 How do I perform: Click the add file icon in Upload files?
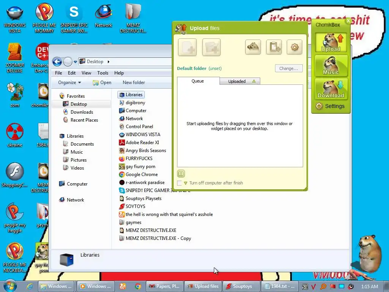click(x=187, y=47)
